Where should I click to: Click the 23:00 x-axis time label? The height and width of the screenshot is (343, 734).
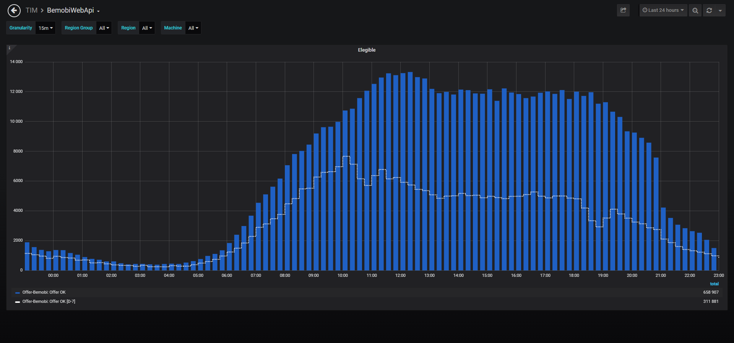[719, 275]
